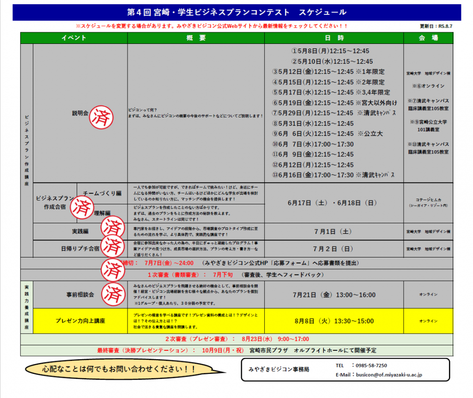The width and height of the screenshot is (473, 398).
Task: Select the date 7月1日（土）
Action: click(x=333, y=232)
